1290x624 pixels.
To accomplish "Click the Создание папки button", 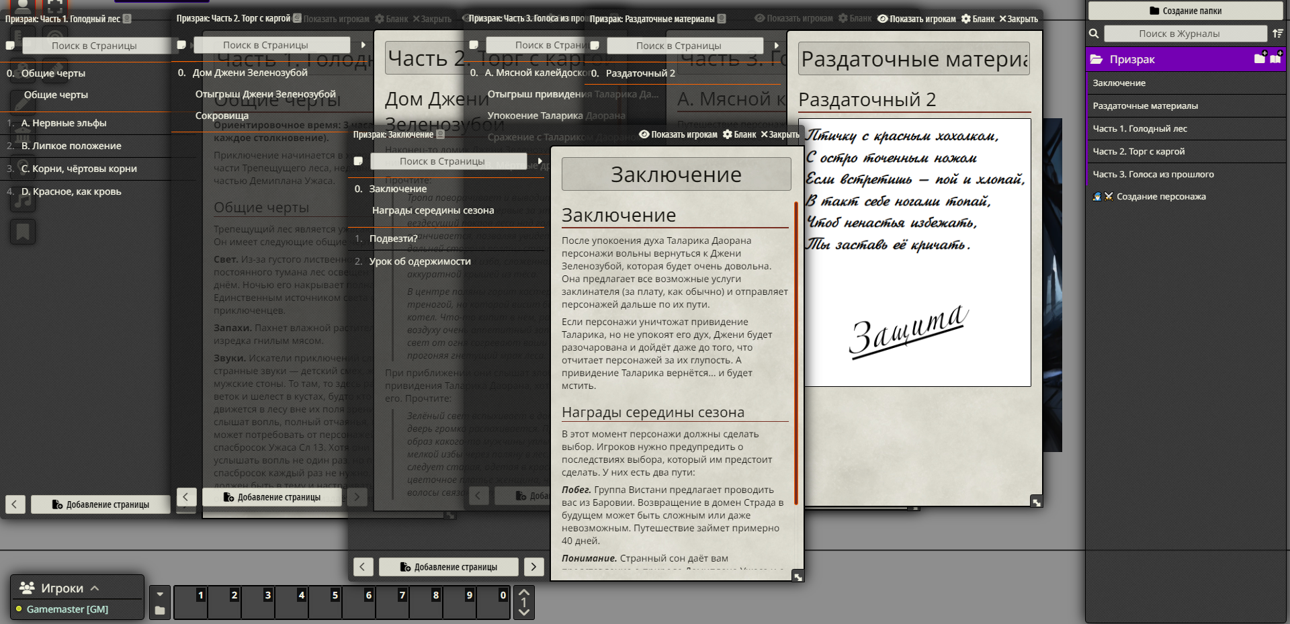I will [1186, 11].
